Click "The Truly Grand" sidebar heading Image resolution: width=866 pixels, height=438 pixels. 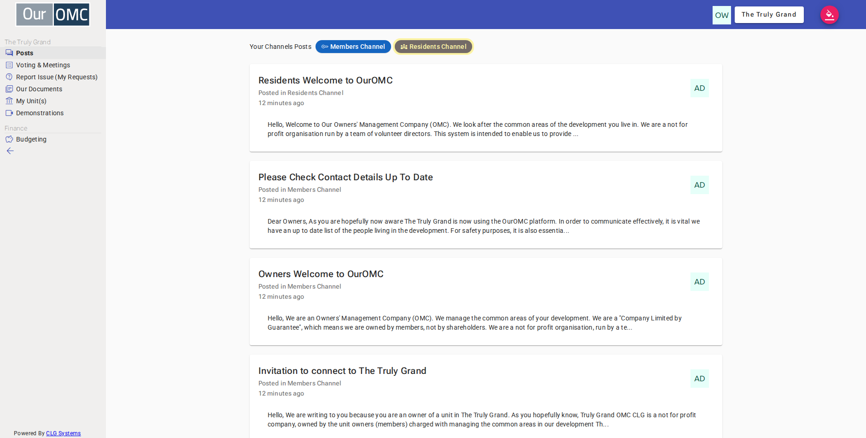28,42
